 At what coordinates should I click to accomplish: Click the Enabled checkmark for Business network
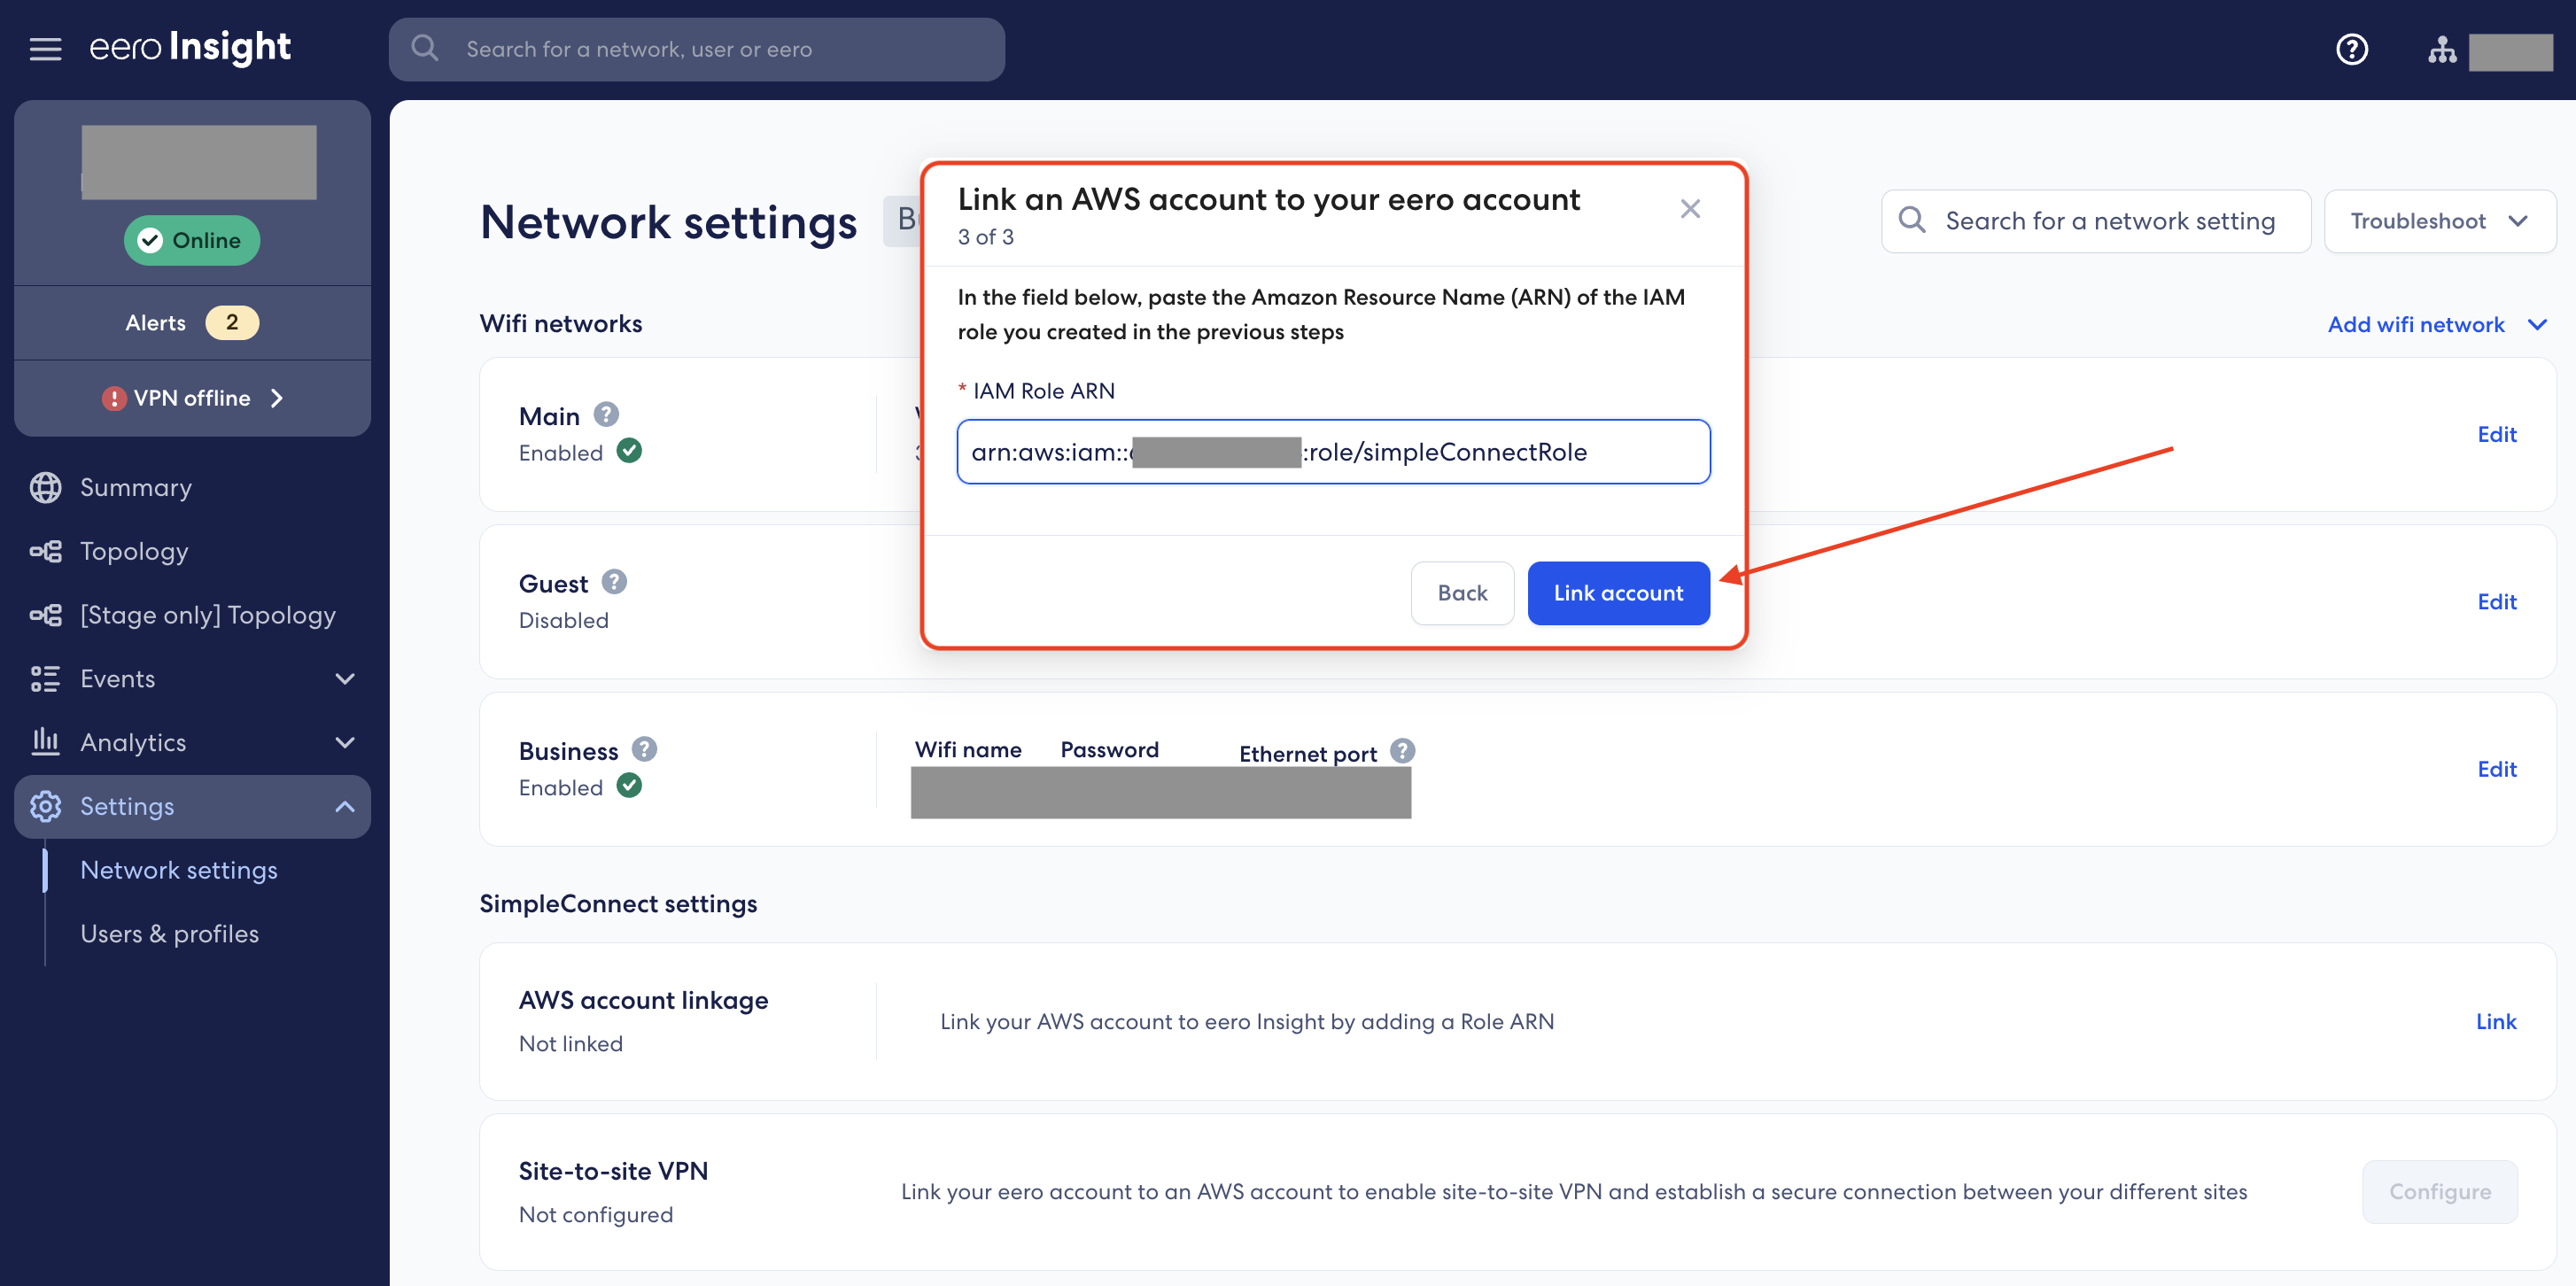click(x=629, y=787)
